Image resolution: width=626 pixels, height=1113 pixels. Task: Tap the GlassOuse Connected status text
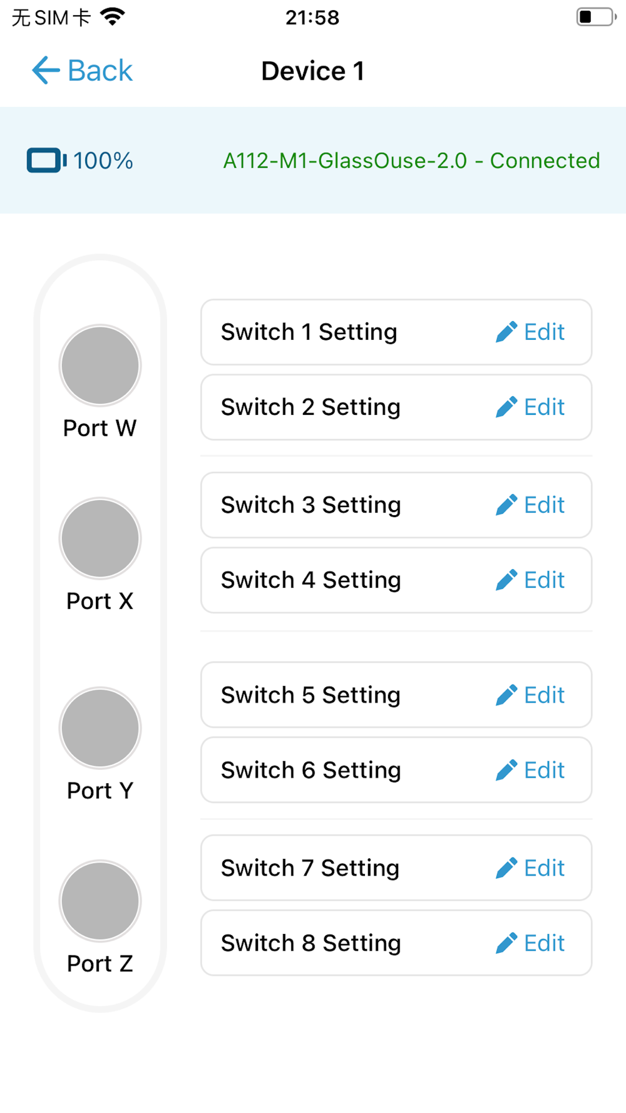coord(411,160)
